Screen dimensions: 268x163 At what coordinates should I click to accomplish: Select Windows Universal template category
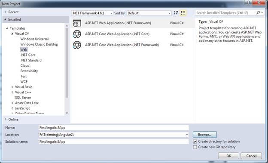[x=34, y=39]
